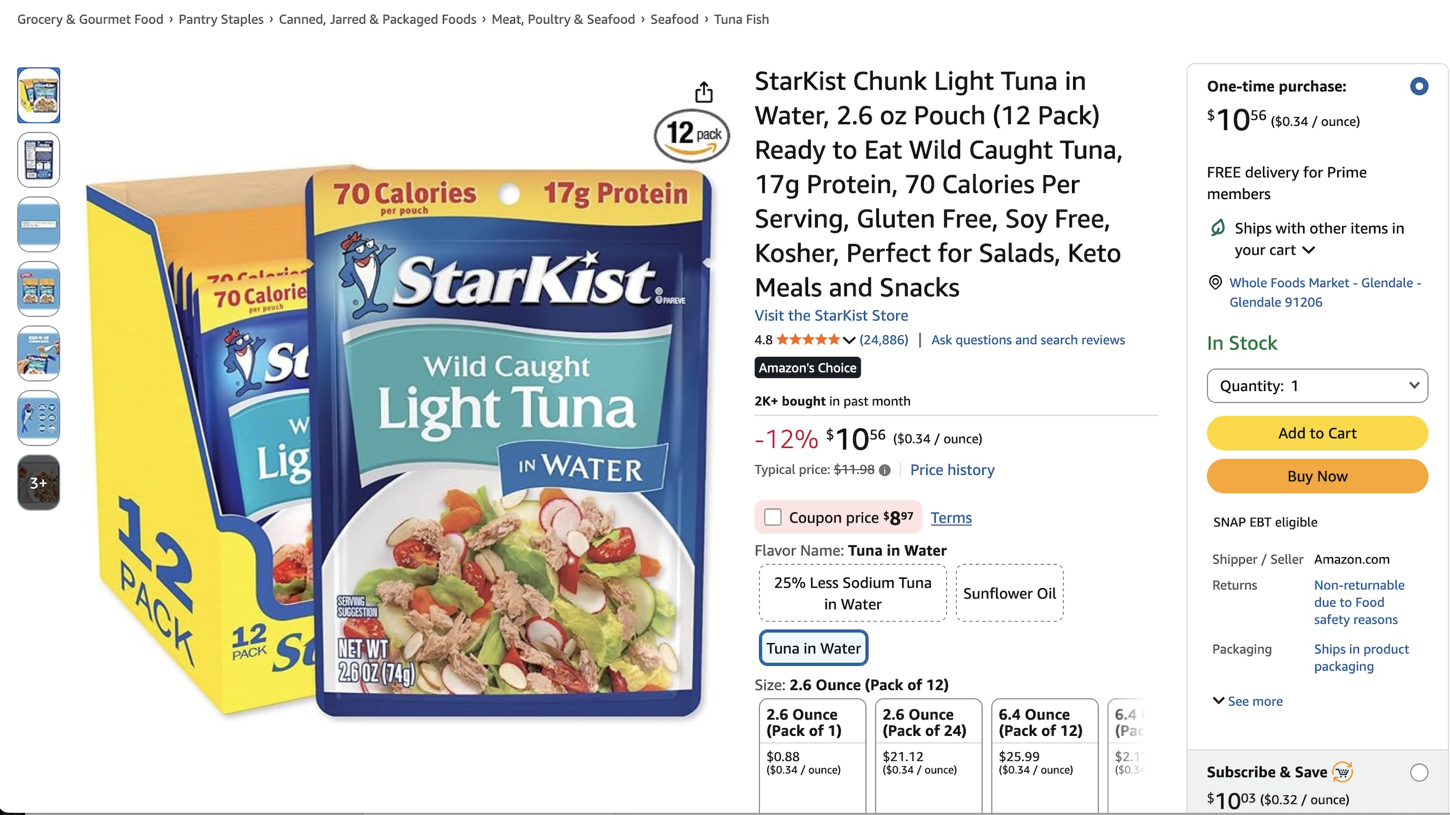Click the Subscribe & Save refresh icon

(x=1343, y=772)
